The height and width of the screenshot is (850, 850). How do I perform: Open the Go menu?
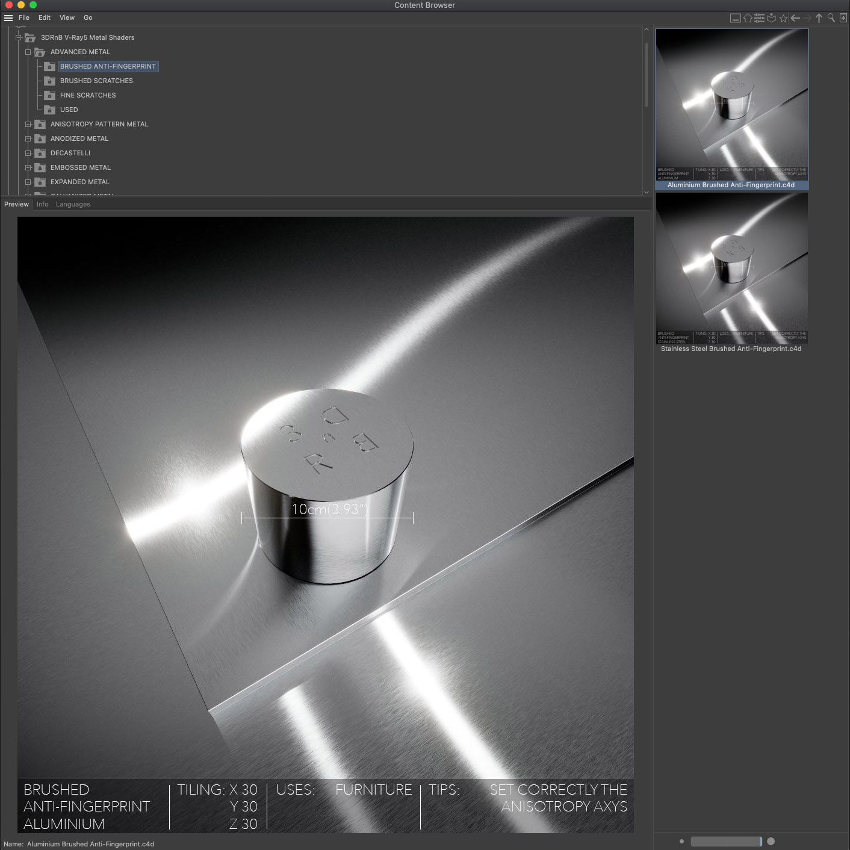(88, 18)
